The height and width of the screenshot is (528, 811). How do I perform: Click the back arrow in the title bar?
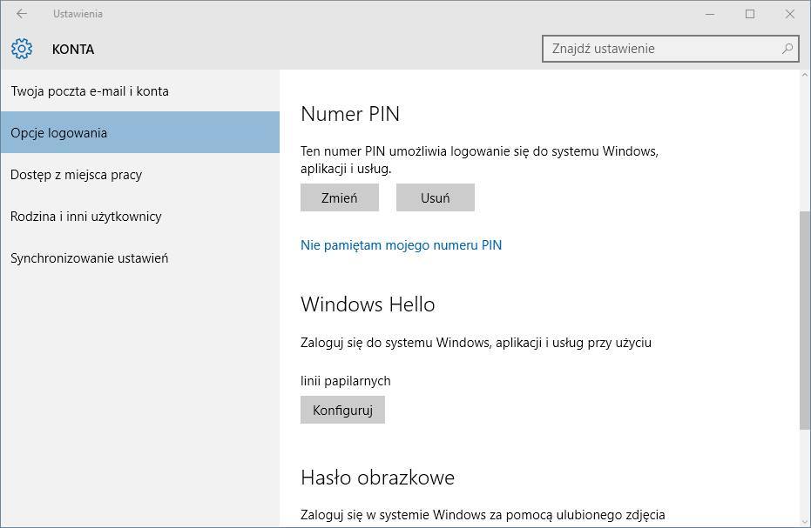(x=21, y=14)
